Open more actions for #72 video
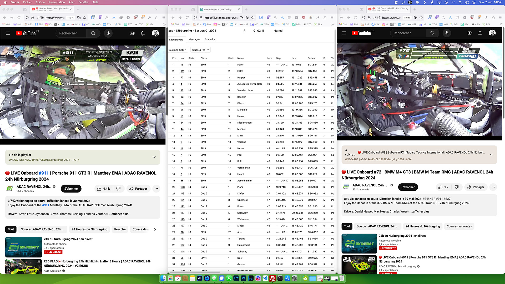This screenshot has height=284, width=505. tap(493, 187)
